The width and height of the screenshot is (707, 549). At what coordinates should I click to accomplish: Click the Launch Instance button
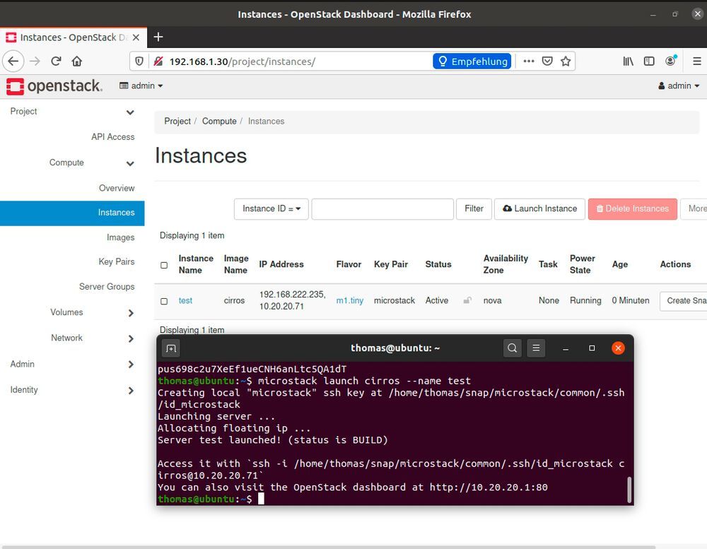[x=540, y=209]
